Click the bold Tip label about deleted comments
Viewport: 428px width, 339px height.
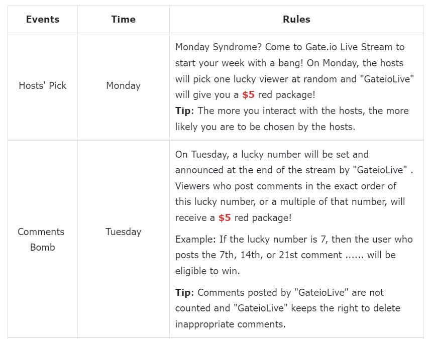click(x=183, y=292)
